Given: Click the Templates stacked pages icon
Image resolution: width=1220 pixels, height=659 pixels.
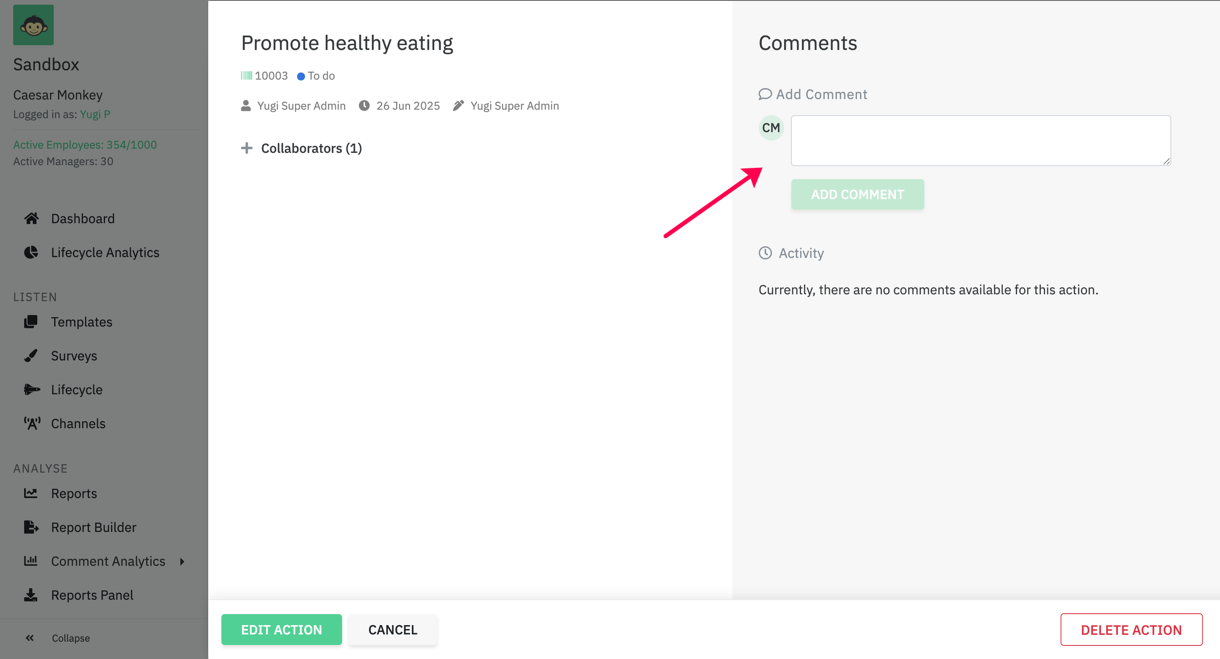Looking at the screenshot, I should click(31, 322).
